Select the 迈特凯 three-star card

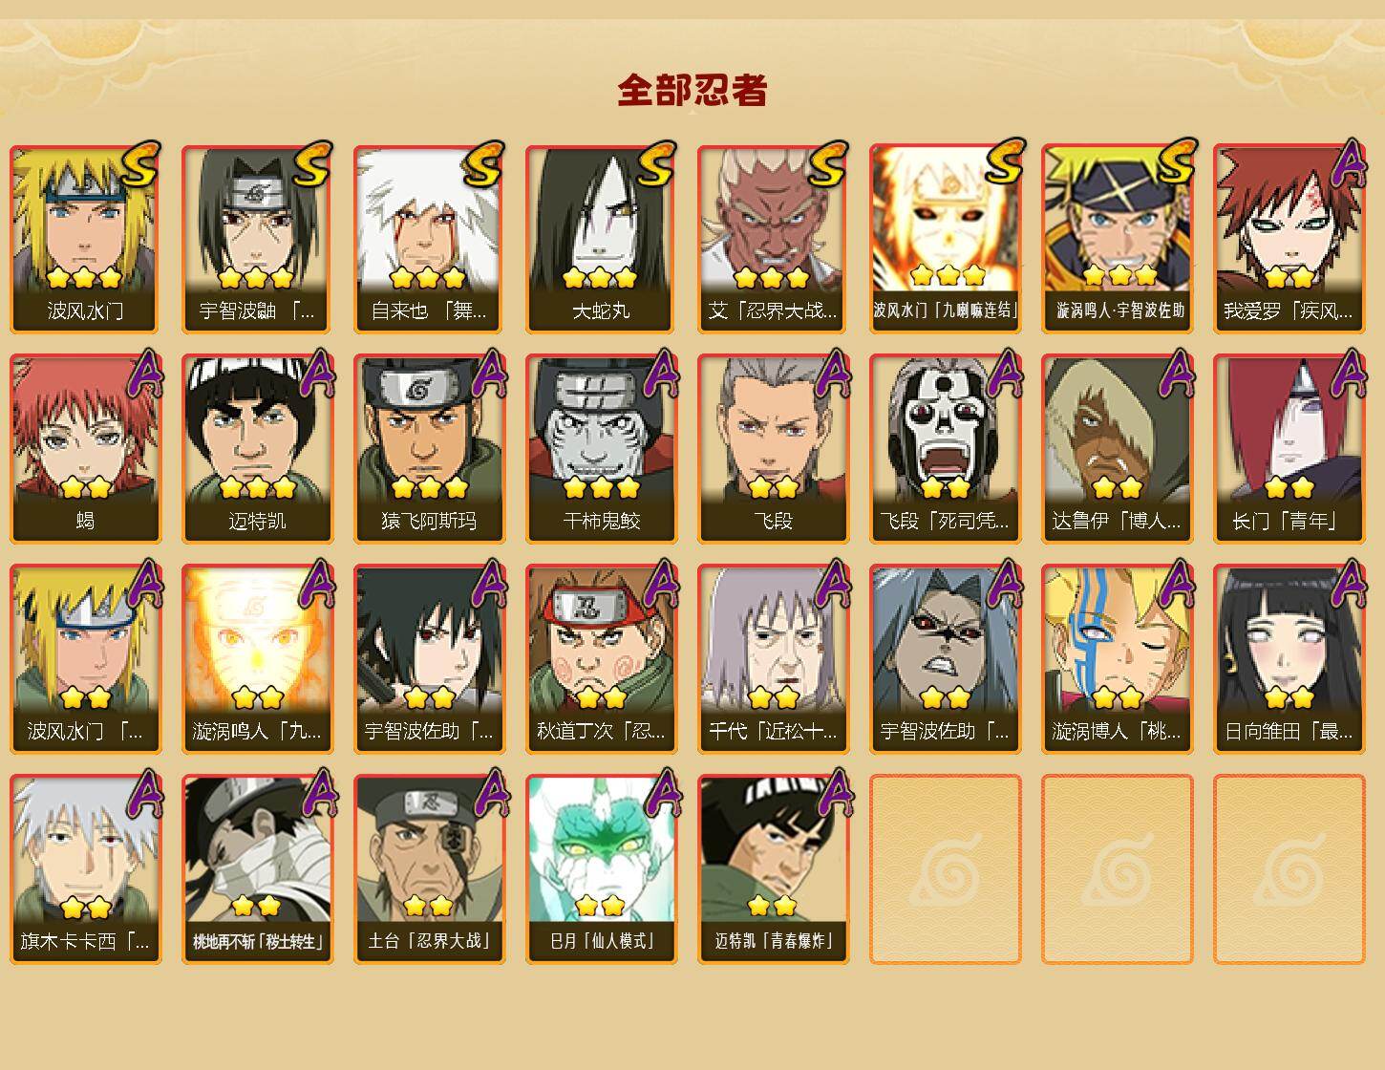coord(257,449)
